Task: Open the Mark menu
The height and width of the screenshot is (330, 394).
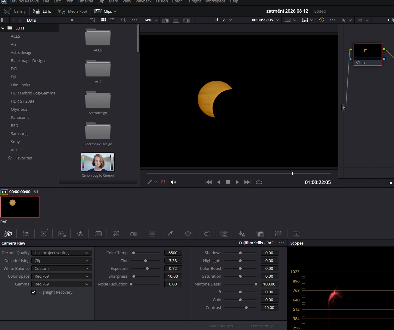Action: pos(113,2)
